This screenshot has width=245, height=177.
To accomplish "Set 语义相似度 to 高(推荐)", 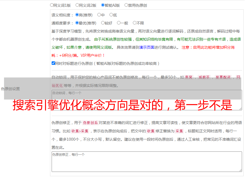I will point(77,15).
